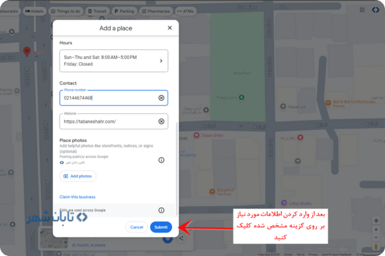Viewport: 385px width, 256px height.
Task: Click the Hours box showing Friday: Closed
Action: pyautogui.click(x=114, y=61)
